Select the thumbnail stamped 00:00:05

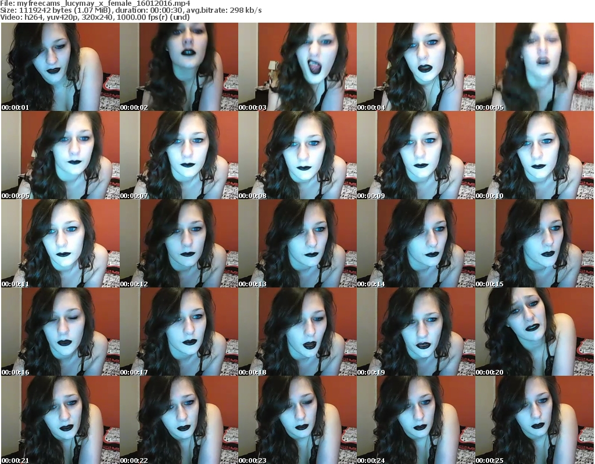click(x=535, y=67)
